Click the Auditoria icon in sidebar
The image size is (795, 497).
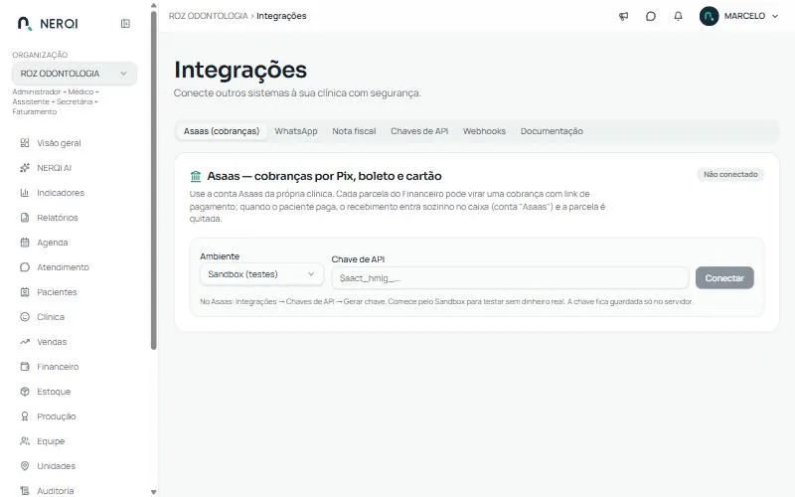point(24,491)
